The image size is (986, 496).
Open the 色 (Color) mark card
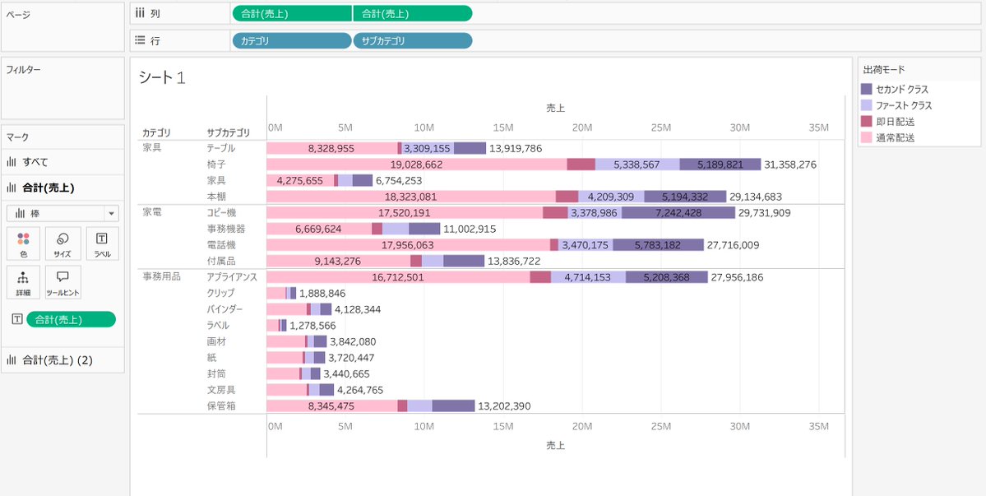(x=23, y=244)
